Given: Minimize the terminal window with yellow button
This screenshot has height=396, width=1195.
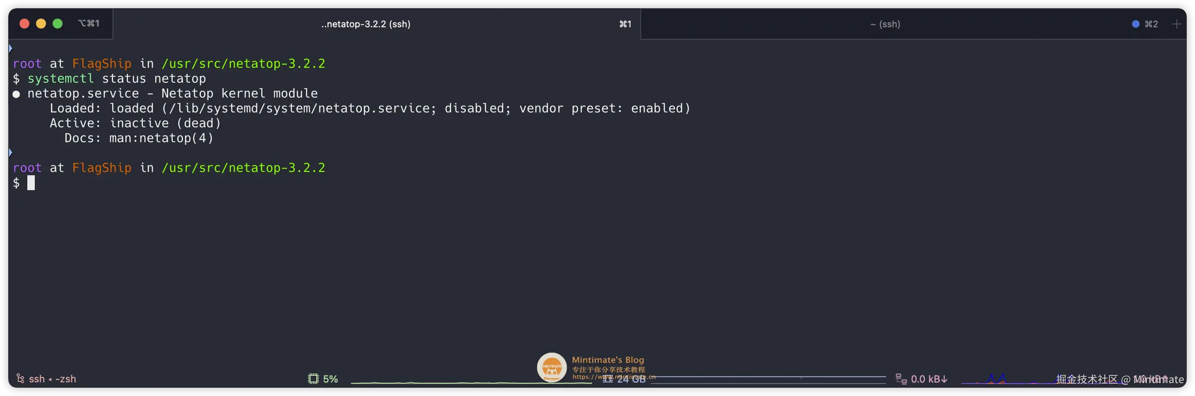Looking at the screenshot, I should [41, 24].
